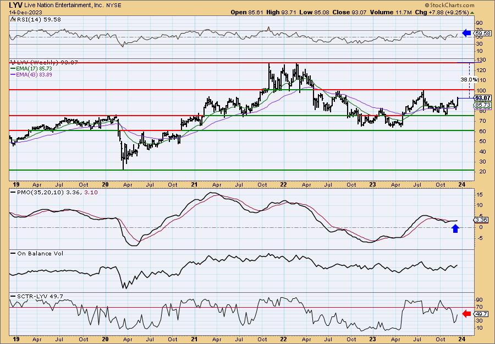Click the 21 year label below the price panel
This screenshot has width=495, height=344.
click(195, 184)
